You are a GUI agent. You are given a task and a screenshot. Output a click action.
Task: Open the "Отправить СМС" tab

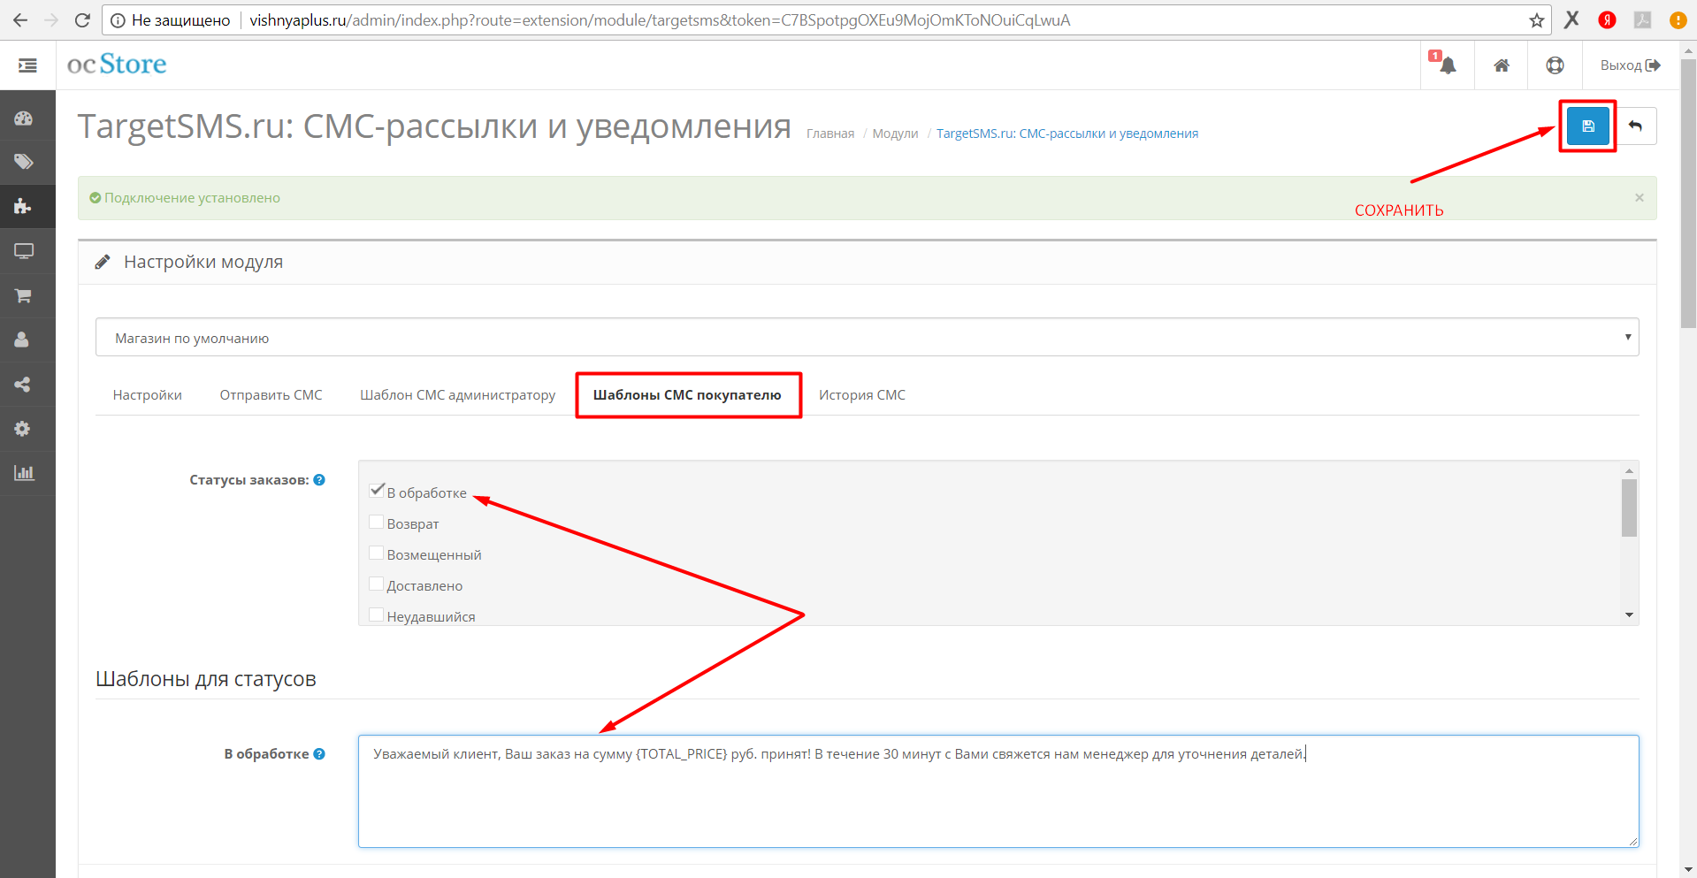coord(271,395)
